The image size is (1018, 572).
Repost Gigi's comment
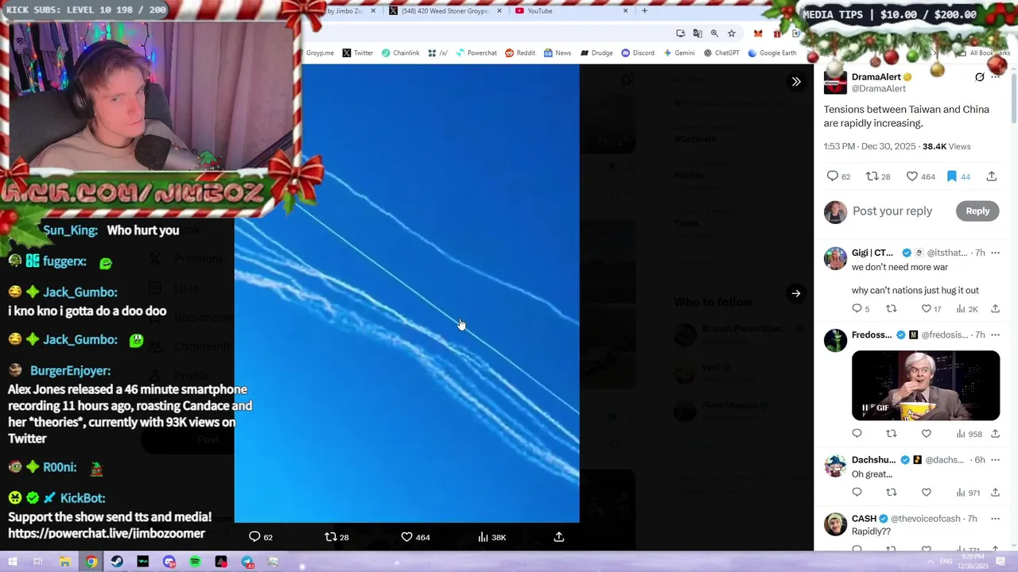pyautogui.click(x=892, y=309)
